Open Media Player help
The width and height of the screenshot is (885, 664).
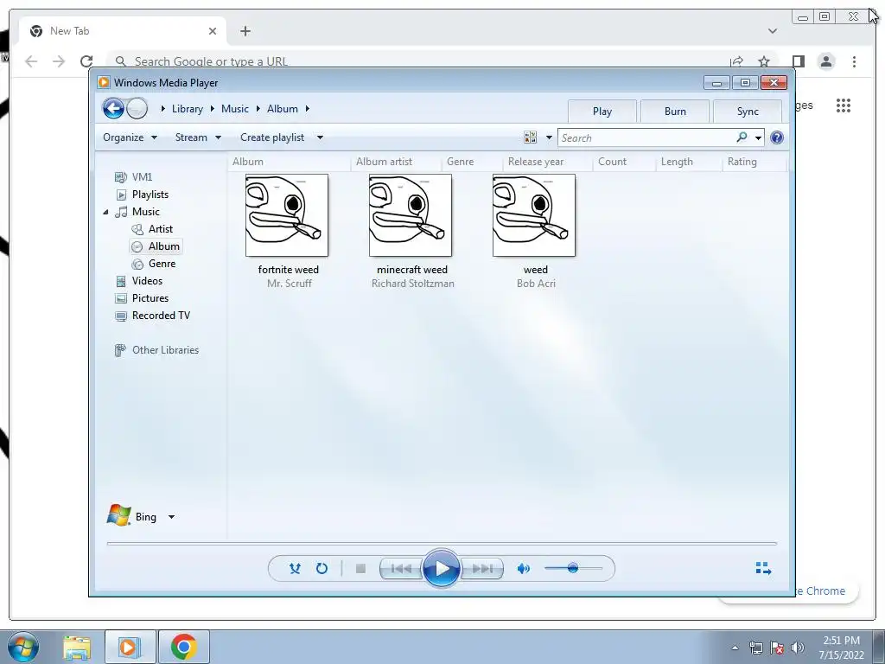coord(777,137)
